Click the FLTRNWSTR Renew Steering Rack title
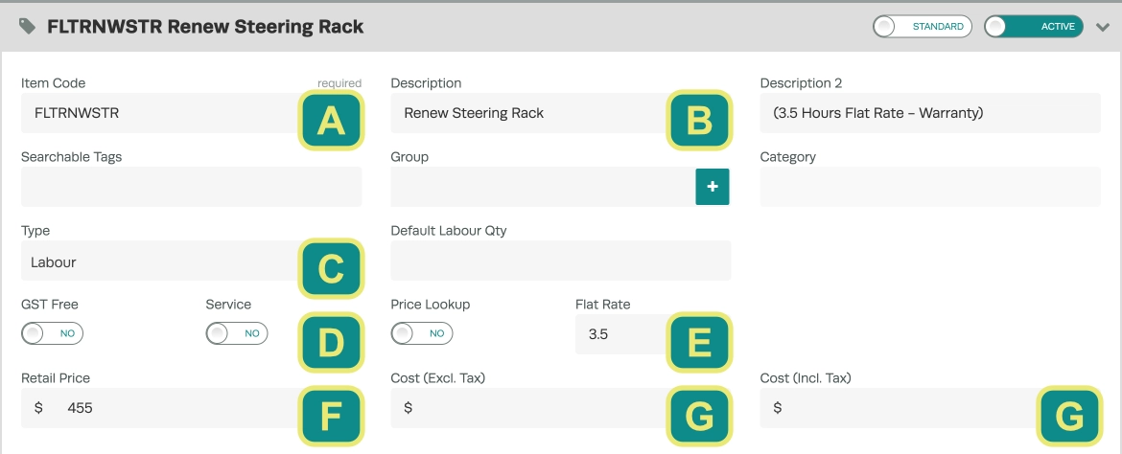1122x454 pixels. coord(205,27)
